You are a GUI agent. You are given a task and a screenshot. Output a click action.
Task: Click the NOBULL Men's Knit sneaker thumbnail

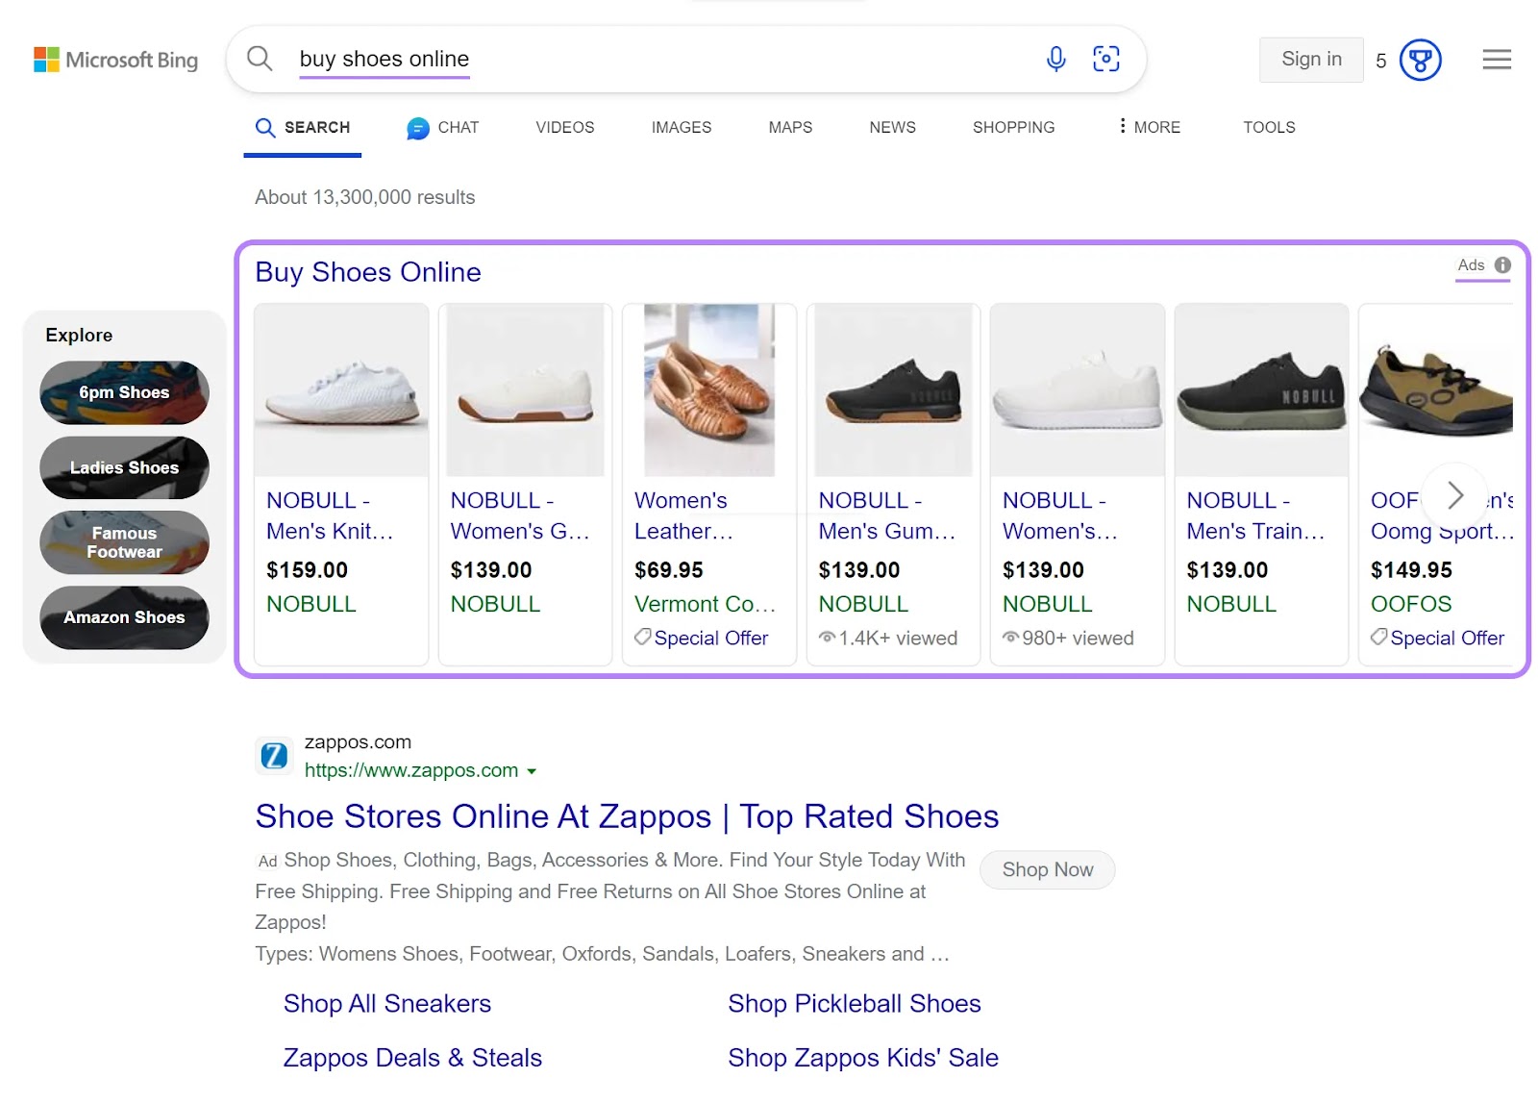(340, 389)
